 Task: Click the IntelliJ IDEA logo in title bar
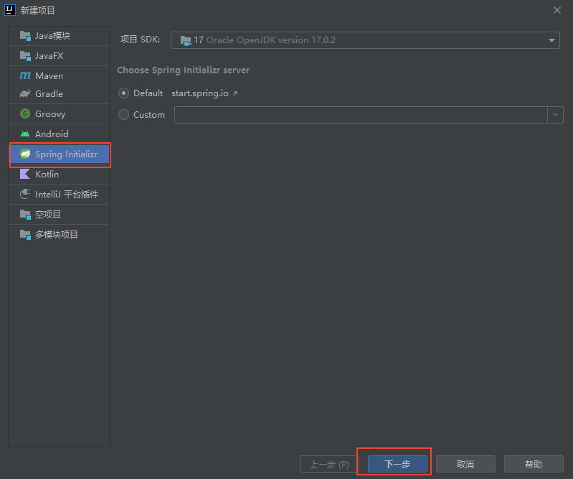pyautogui.click(x=10, y=10)
